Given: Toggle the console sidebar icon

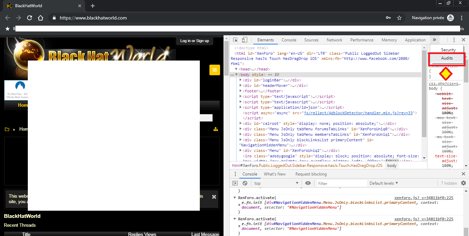Looking at the screenshot, I should (x=235, y=183).
